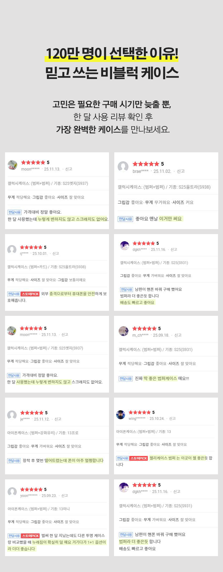Report je**** review using 신고
Viewport: 223px width, 572px height.
tap(58, 419)
